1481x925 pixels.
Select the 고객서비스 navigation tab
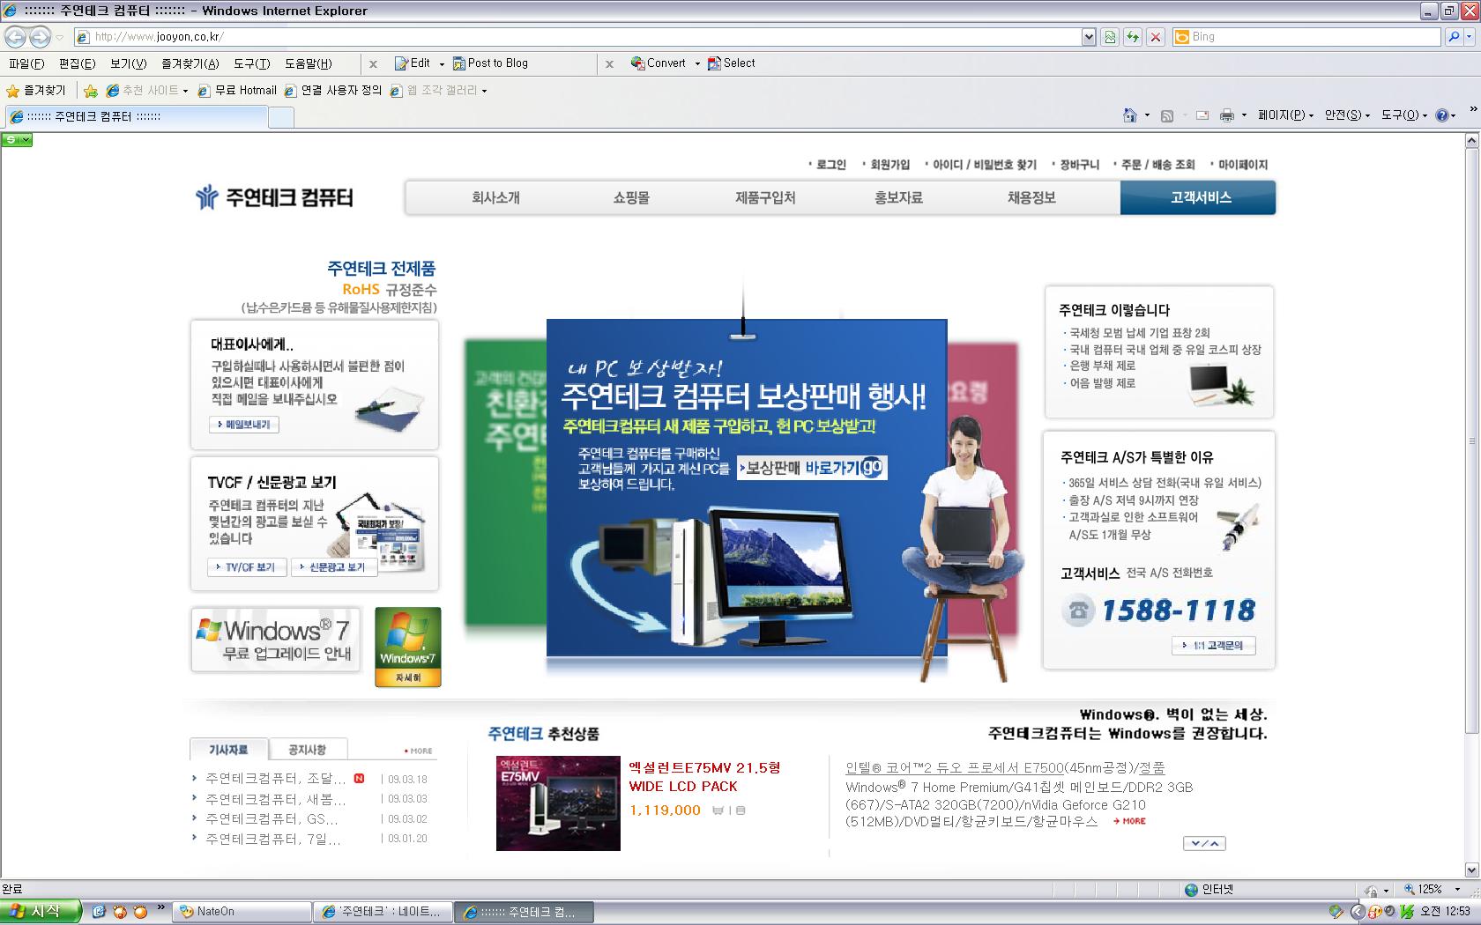1200,197
